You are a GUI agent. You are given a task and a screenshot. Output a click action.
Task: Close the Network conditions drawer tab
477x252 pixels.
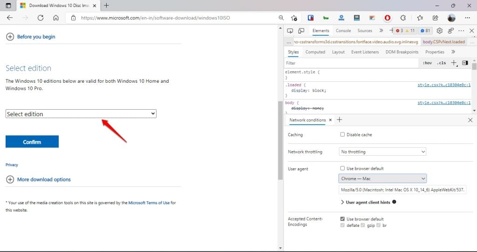pos(330,120)
